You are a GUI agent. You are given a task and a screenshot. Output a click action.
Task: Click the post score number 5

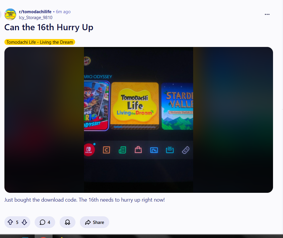coord(17,222)
